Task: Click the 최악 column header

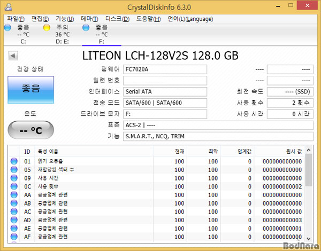Action: coord(204,152)
